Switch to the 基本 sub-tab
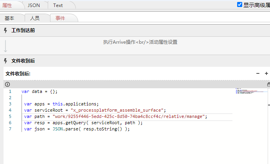Image resolution: width=270 pixels, height=164 pixels. click(10, 18)
